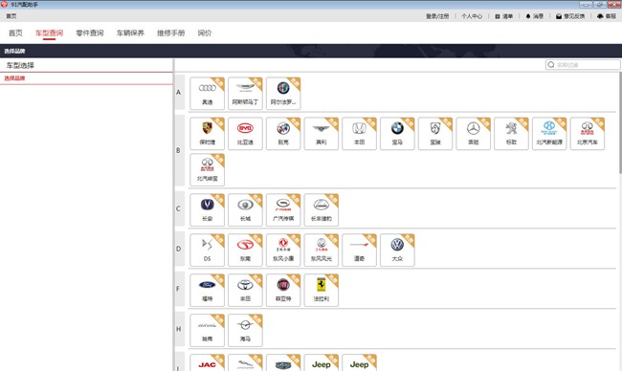Choose the BAIC Senova (北汽绅宝) brand
Viewport: 622px width, 371px height.
pyautogui.click(x=207, y=170)
